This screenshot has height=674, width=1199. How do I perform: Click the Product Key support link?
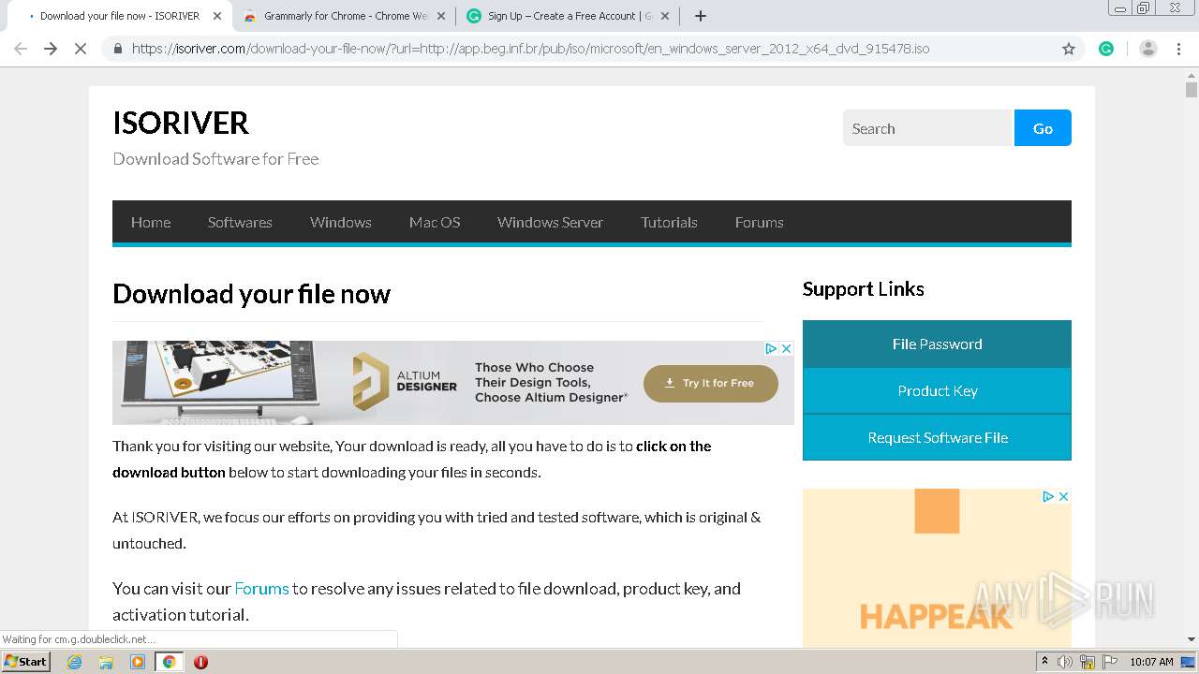coord(937,390)
